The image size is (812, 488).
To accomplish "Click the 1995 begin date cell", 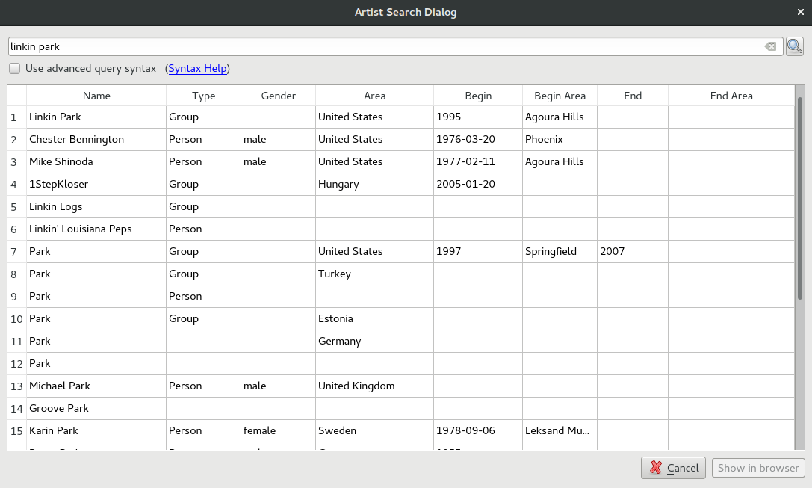I will pyautogui.click(x=478, y=117).
